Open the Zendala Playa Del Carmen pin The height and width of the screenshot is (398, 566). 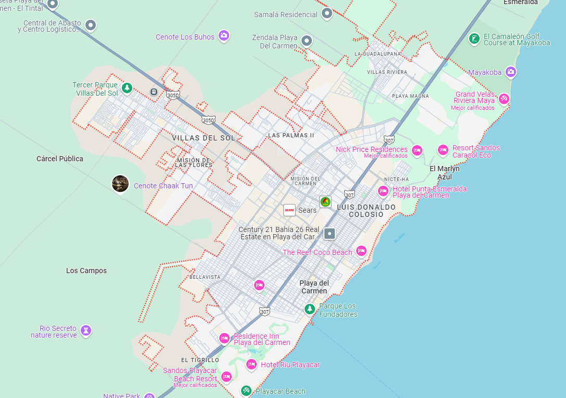tap(307, 41)
